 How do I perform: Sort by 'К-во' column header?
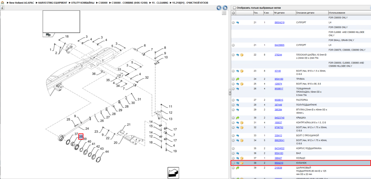pyautogui.click(x=268, y=13)
